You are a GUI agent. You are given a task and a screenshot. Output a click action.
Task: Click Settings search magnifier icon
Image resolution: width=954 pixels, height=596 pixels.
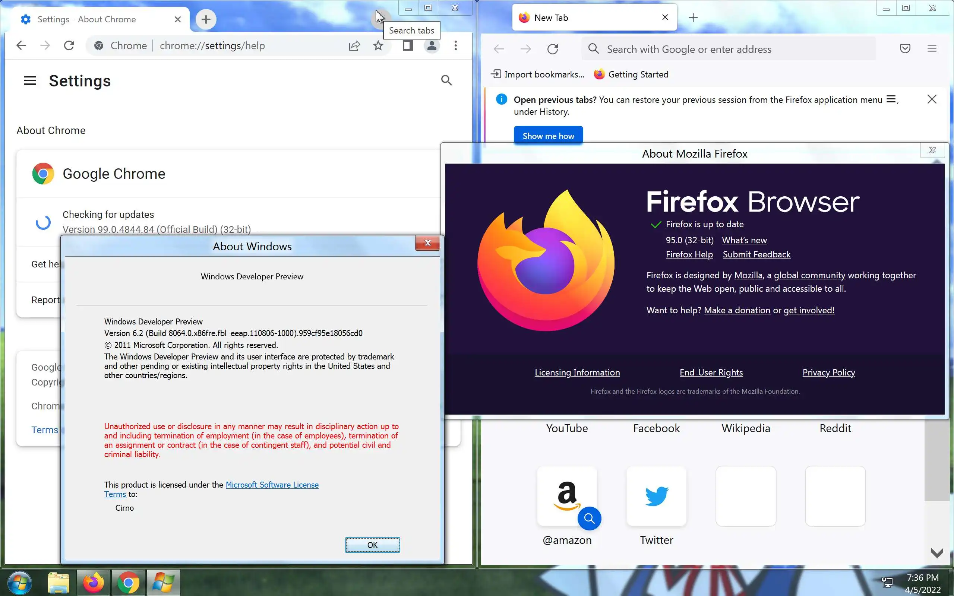[446, 80]
